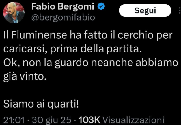This screenshot has height=125, width=181.
Task: Click the Visualizzazioni label
Action: click(x=133, y=120)
